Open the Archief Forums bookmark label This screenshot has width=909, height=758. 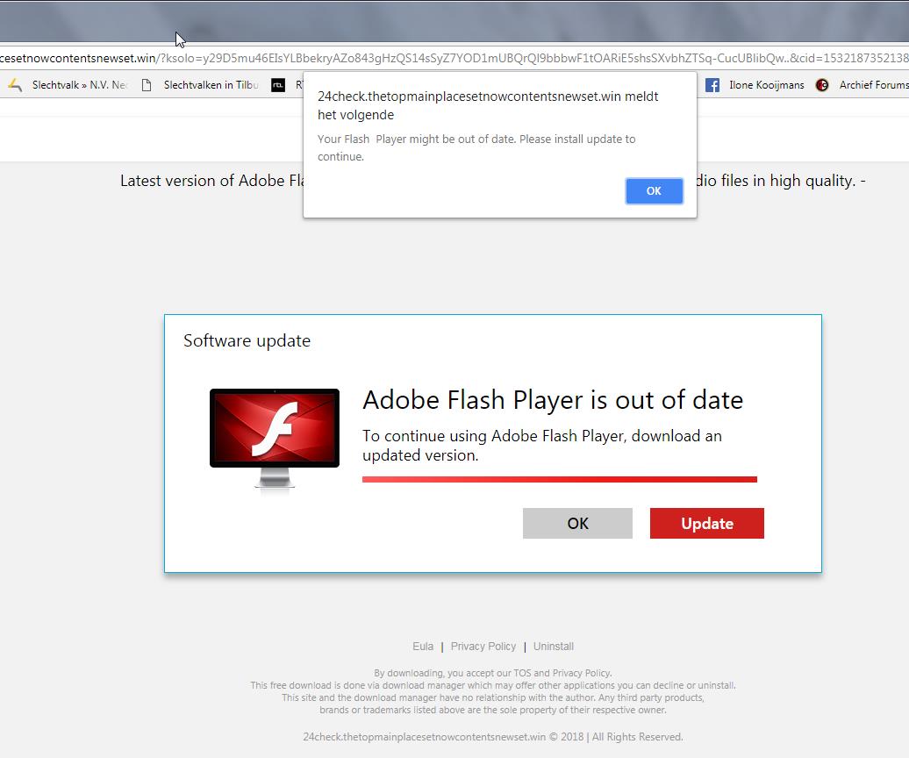874,85
